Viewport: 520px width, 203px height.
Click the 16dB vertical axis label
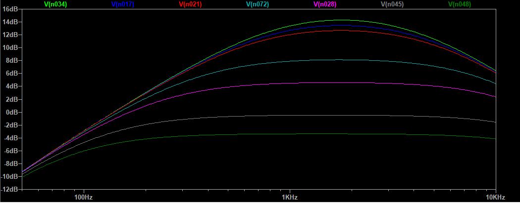(x=9, y=9)
